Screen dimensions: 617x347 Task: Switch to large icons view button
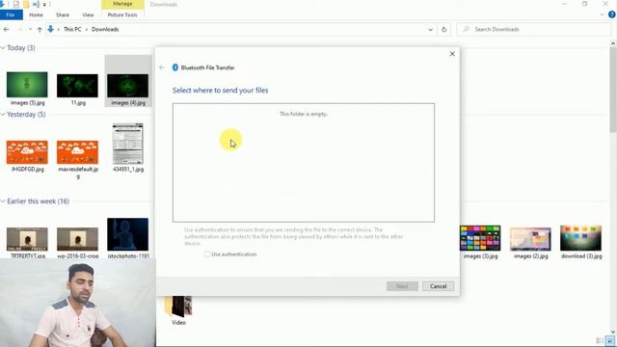tap(610, 340)
